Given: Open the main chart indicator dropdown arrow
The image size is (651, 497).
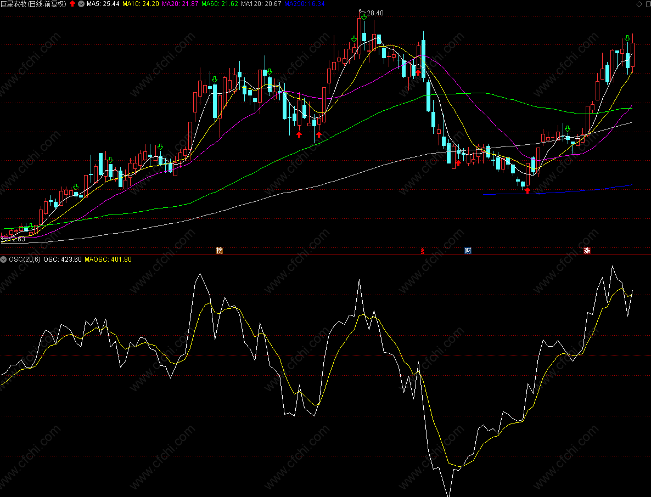Looking at the screenshot, I should pyautogui.click(x=81, y=4).
